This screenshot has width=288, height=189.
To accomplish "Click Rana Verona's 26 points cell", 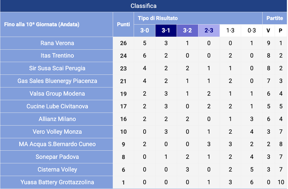I will (x=123, y=43).
